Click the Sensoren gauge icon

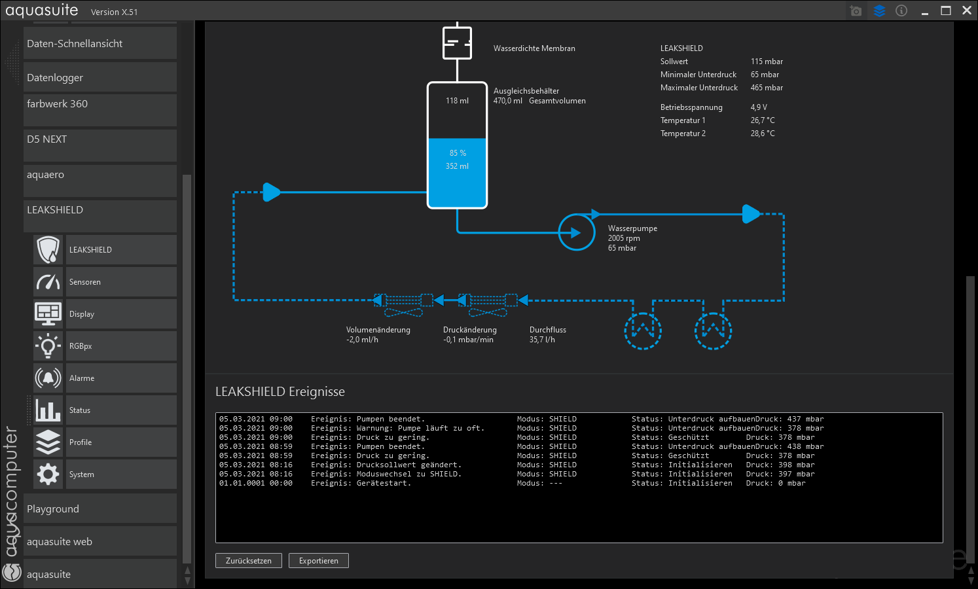pos(48,282)
